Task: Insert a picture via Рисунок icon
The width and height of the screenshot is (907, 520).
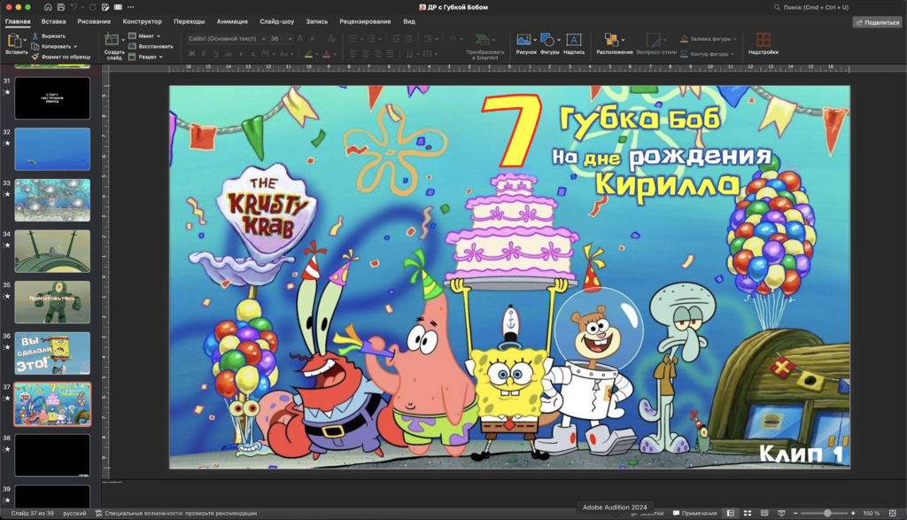Action: point(523,39)
